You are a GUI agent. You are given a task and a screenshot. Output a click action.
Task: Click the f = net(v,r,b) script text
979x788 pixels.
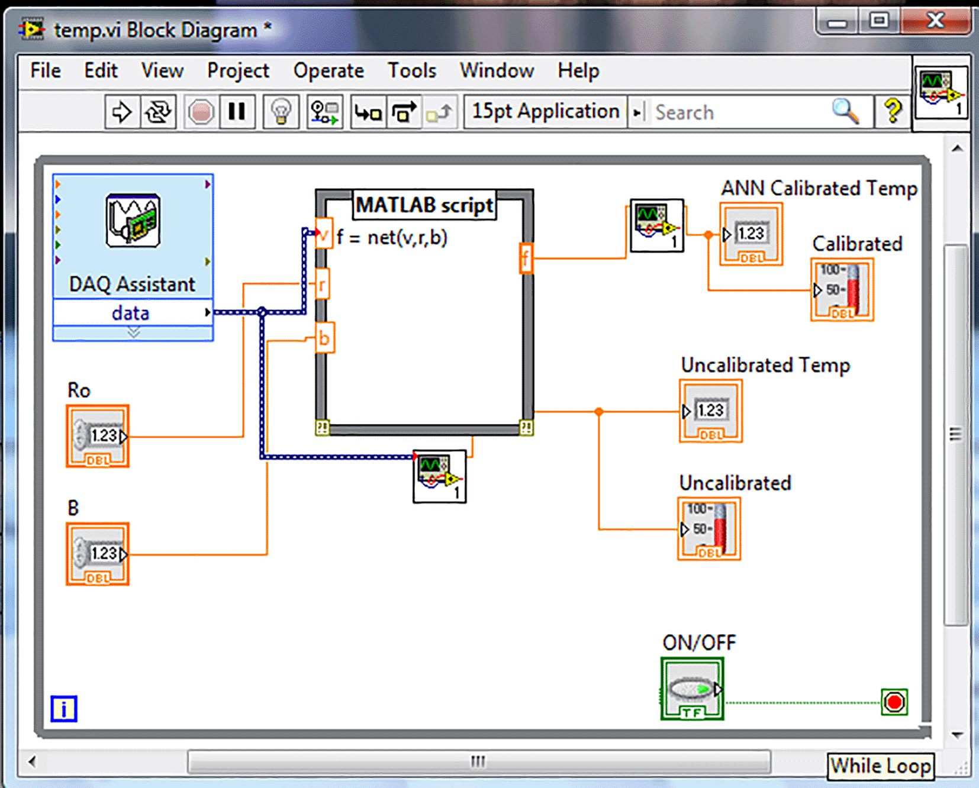point(392,237)
